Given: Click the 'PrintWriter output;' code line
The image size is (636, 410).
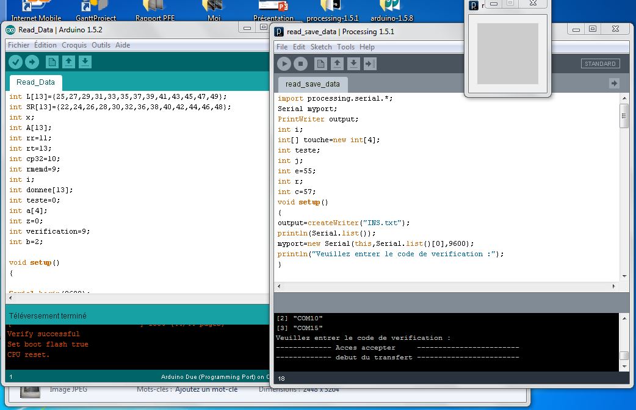Looking at the screenshot, I should tap(318, 119).
